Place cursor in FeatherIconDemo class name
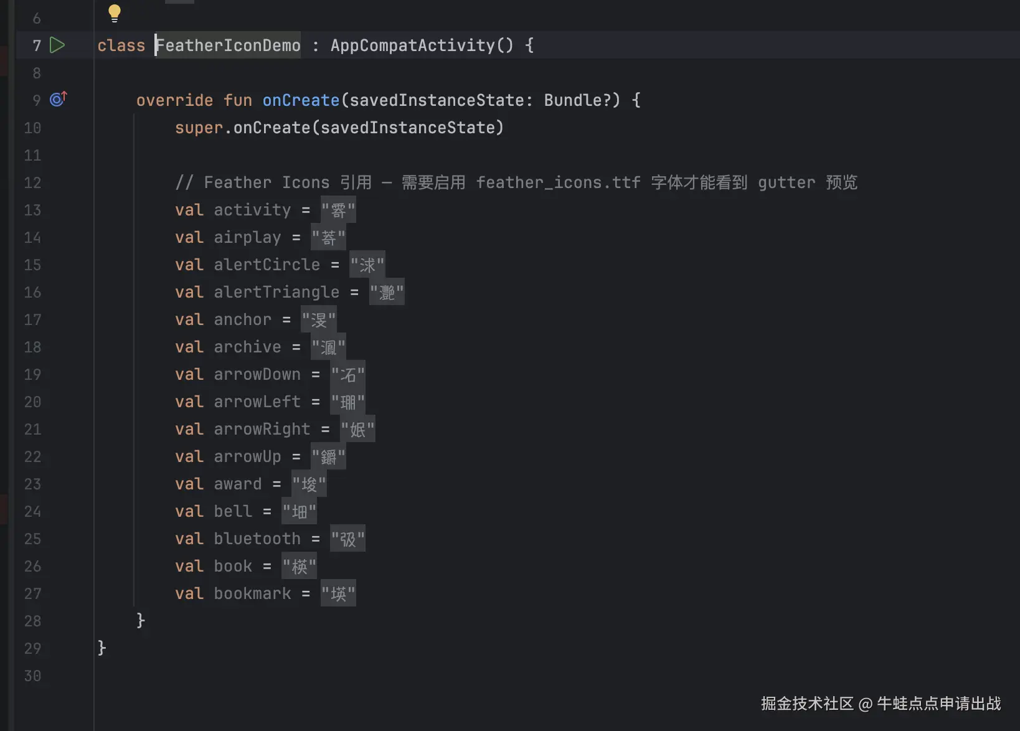 [x=228, y=45]
